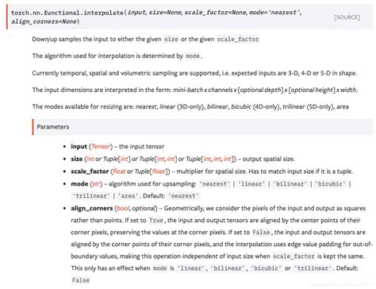Click the 'nearest' default value code literal

pos(183,196)
